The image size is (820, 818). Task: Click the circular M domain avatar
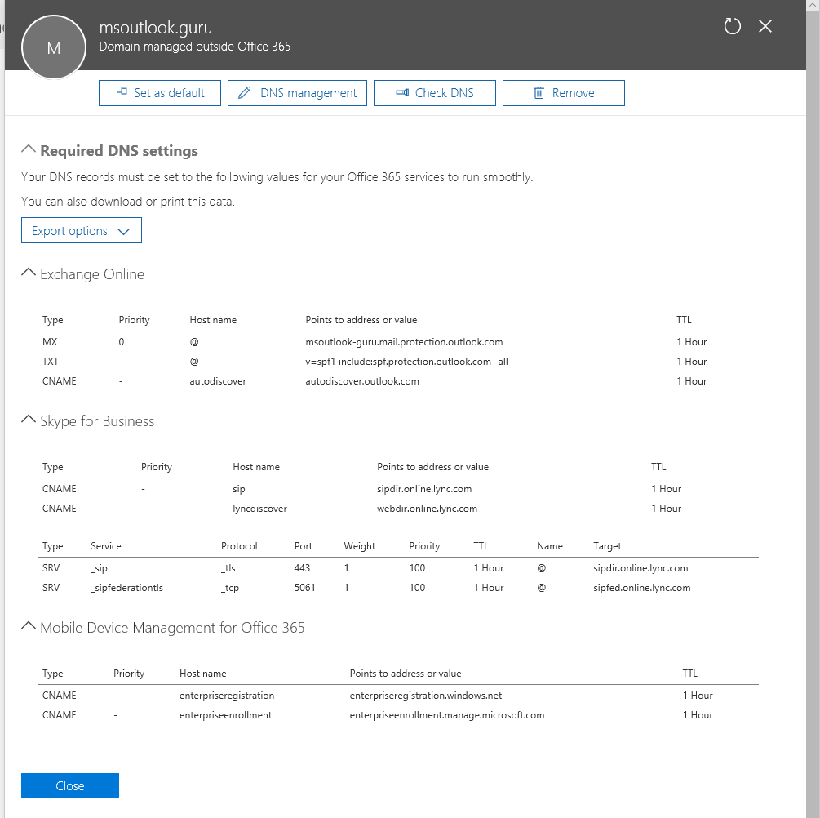[54, 47]
